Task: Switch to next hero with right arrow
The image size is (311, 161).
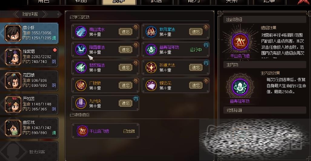Action: click(45, 14)
